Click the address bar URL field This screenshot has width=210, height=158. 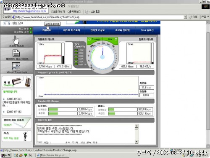(x=98, y=17)
